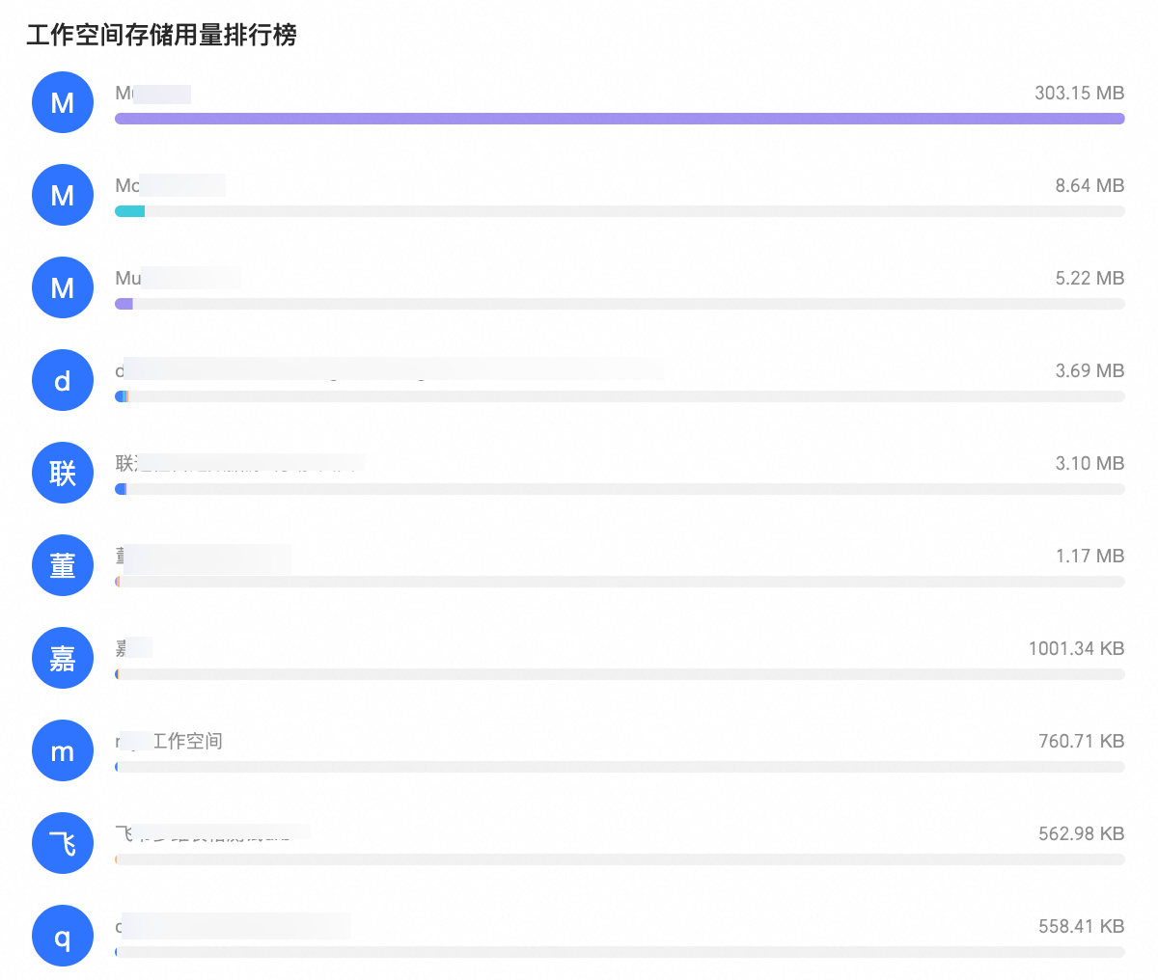This screenshot has width=1158, height=980.
Task: Click the 1001.34 KB value
Action: point(1076,649)
